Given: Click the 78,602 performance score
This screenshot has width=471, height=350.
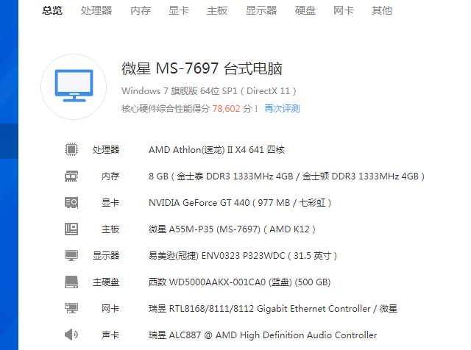Looking at the screenshot, I should click(x=226, y=109).
